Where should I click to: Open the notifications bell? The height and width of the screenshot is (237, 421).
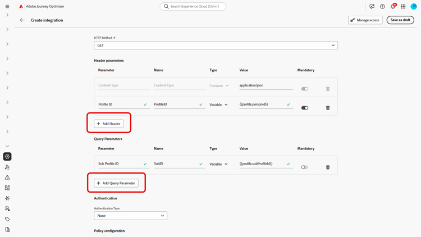(x=393, y=7)
